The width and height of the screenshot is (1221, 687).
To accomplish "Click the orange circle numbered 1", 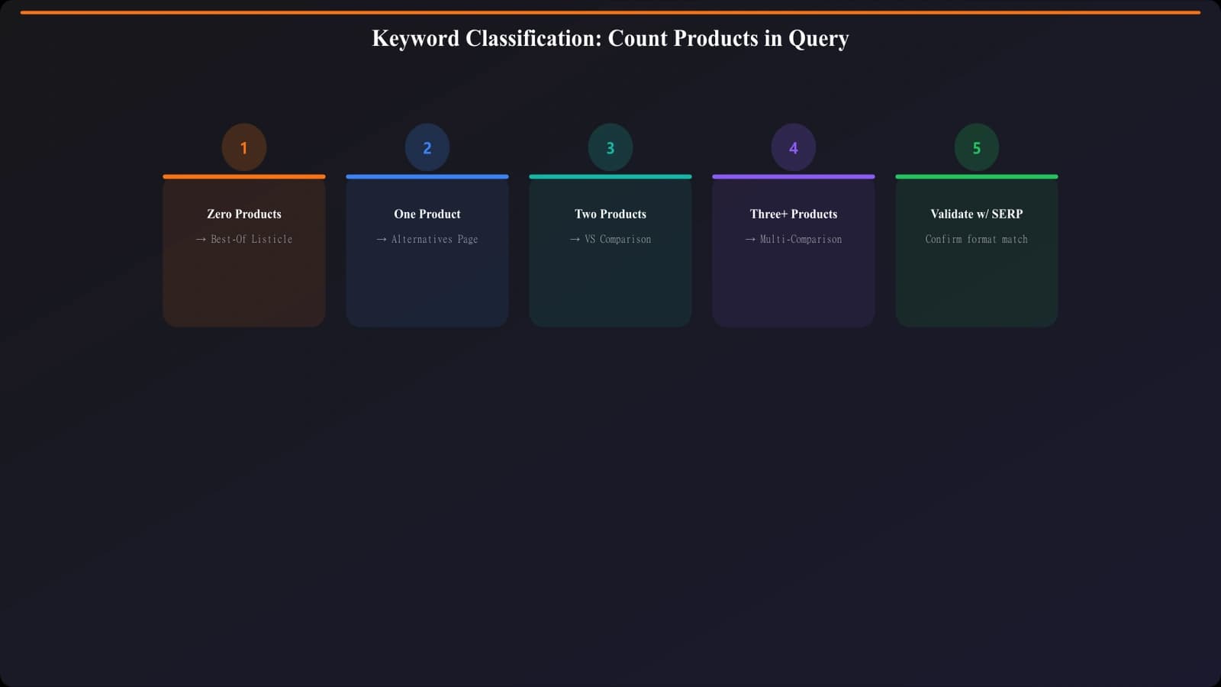I will click(243, 147).
